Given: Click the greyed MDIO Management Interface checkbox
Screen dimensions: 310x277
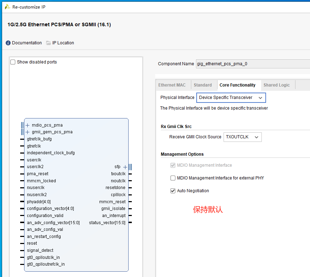Looking at the screenshot, I should pos(173,165).
